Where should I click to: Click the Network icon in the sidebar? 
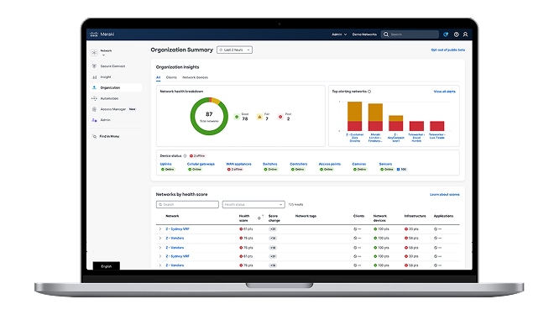coord(94,52)
